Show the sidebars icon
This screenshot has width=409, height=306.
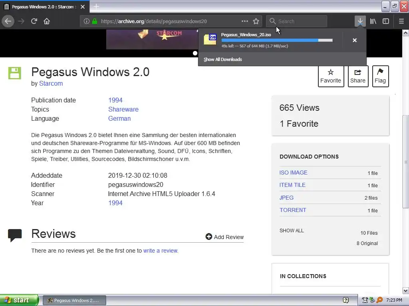386,21
